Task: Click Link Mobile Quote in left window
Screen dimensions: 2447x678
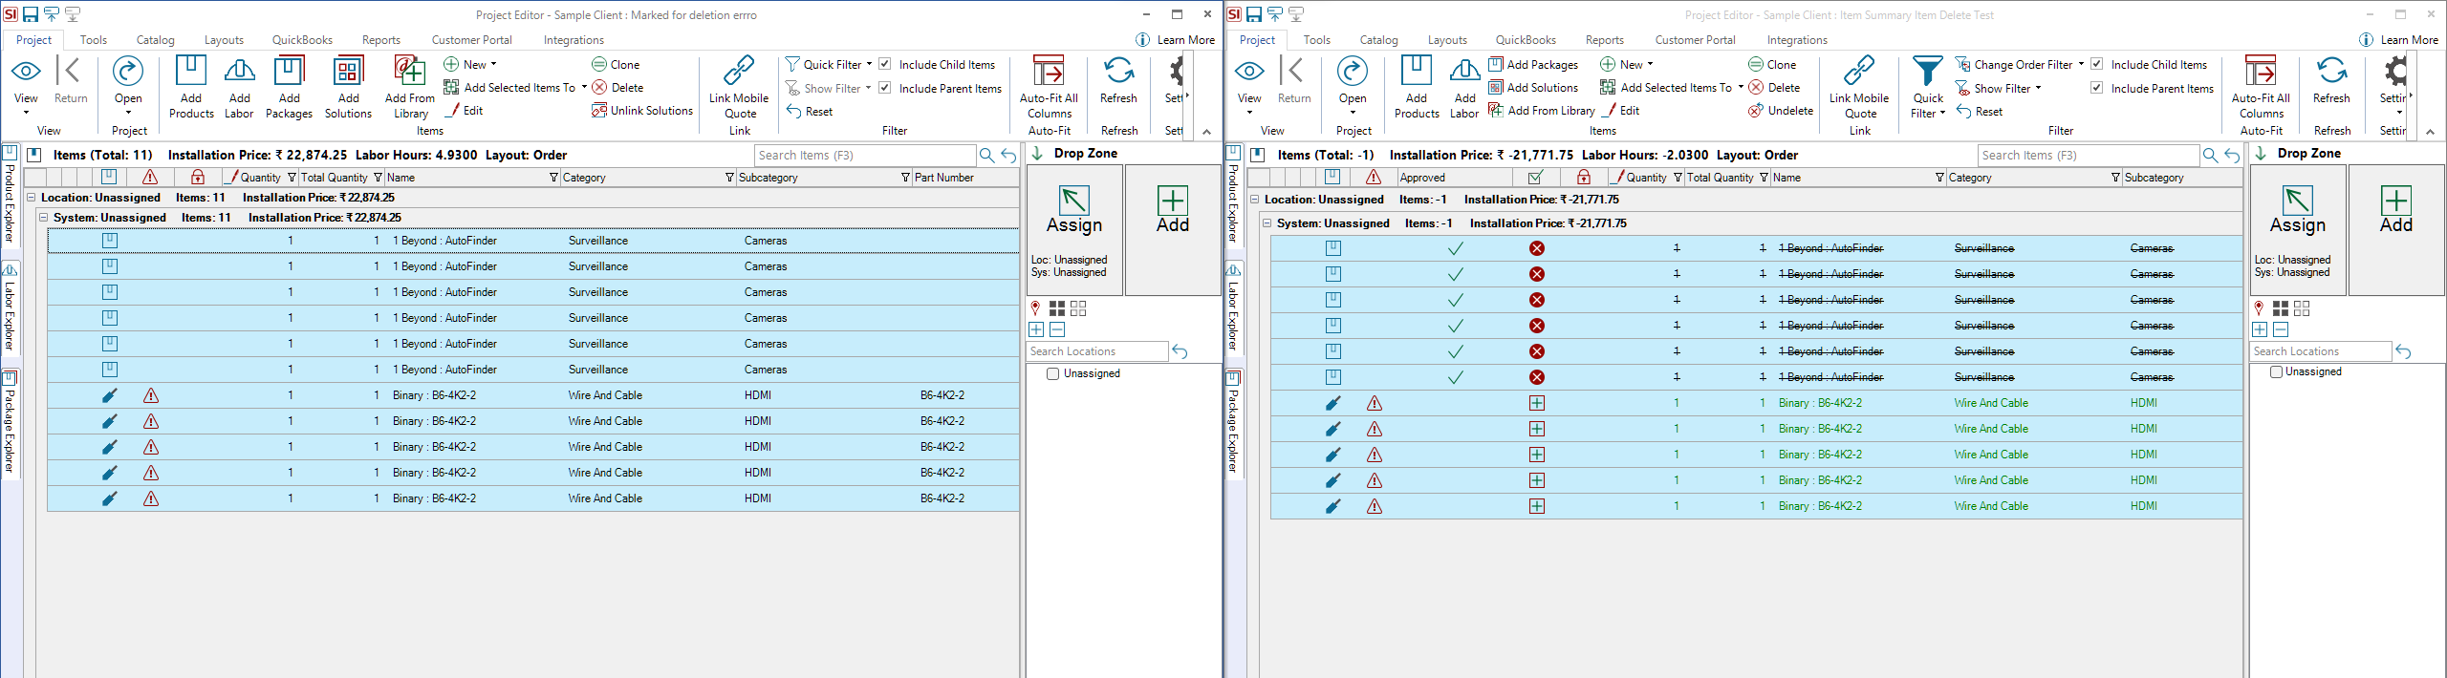Action: 739,87
